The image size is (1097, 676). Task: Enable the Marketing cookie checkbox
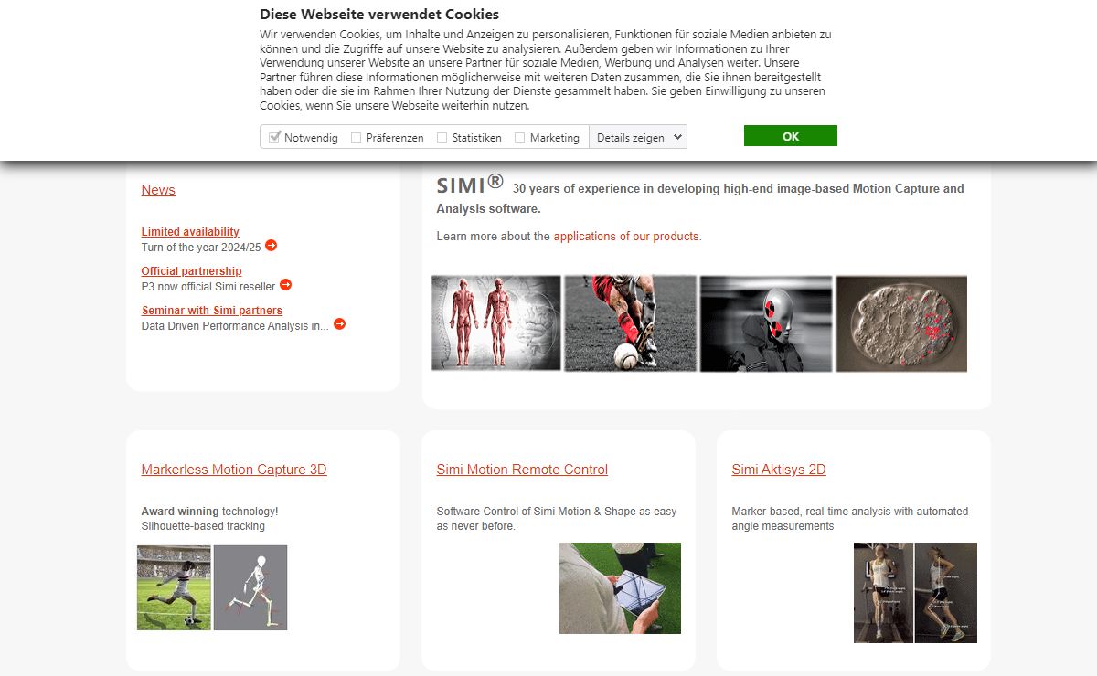click(519, 137)
